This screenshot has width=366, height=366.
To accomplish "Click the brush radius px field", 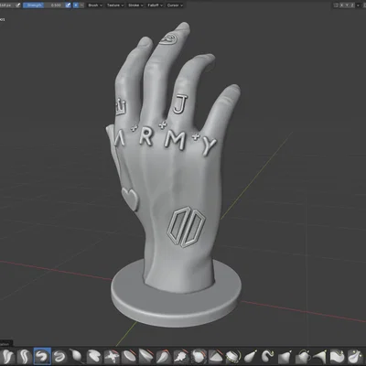I will [6, 5].
